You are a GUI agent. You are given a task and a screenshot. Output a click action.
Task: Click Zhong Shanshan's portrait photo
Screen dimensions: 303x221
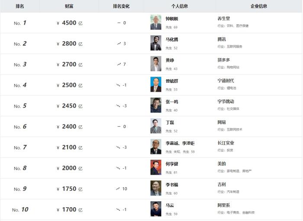coord(155,22)
